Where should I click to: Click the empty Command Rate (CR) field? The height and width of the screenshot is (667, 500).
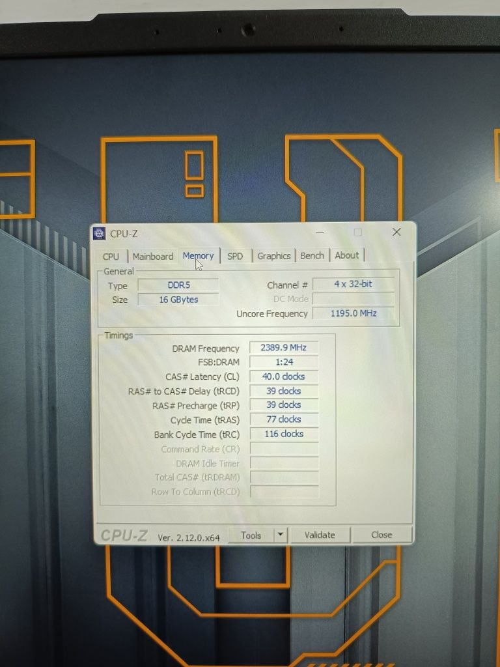click(284, 449)
